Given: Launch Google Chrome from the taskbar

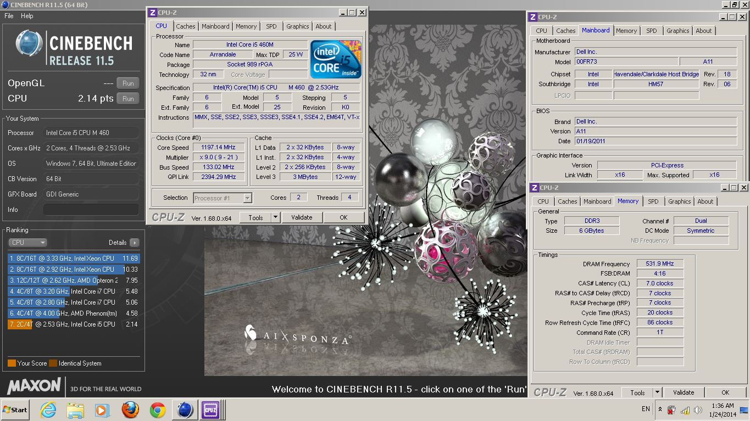Looking at the screenshot, I should point(158,409).
